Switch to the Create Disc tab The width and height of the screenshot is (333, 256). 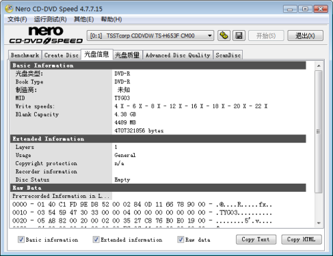(x=62, y=55)
